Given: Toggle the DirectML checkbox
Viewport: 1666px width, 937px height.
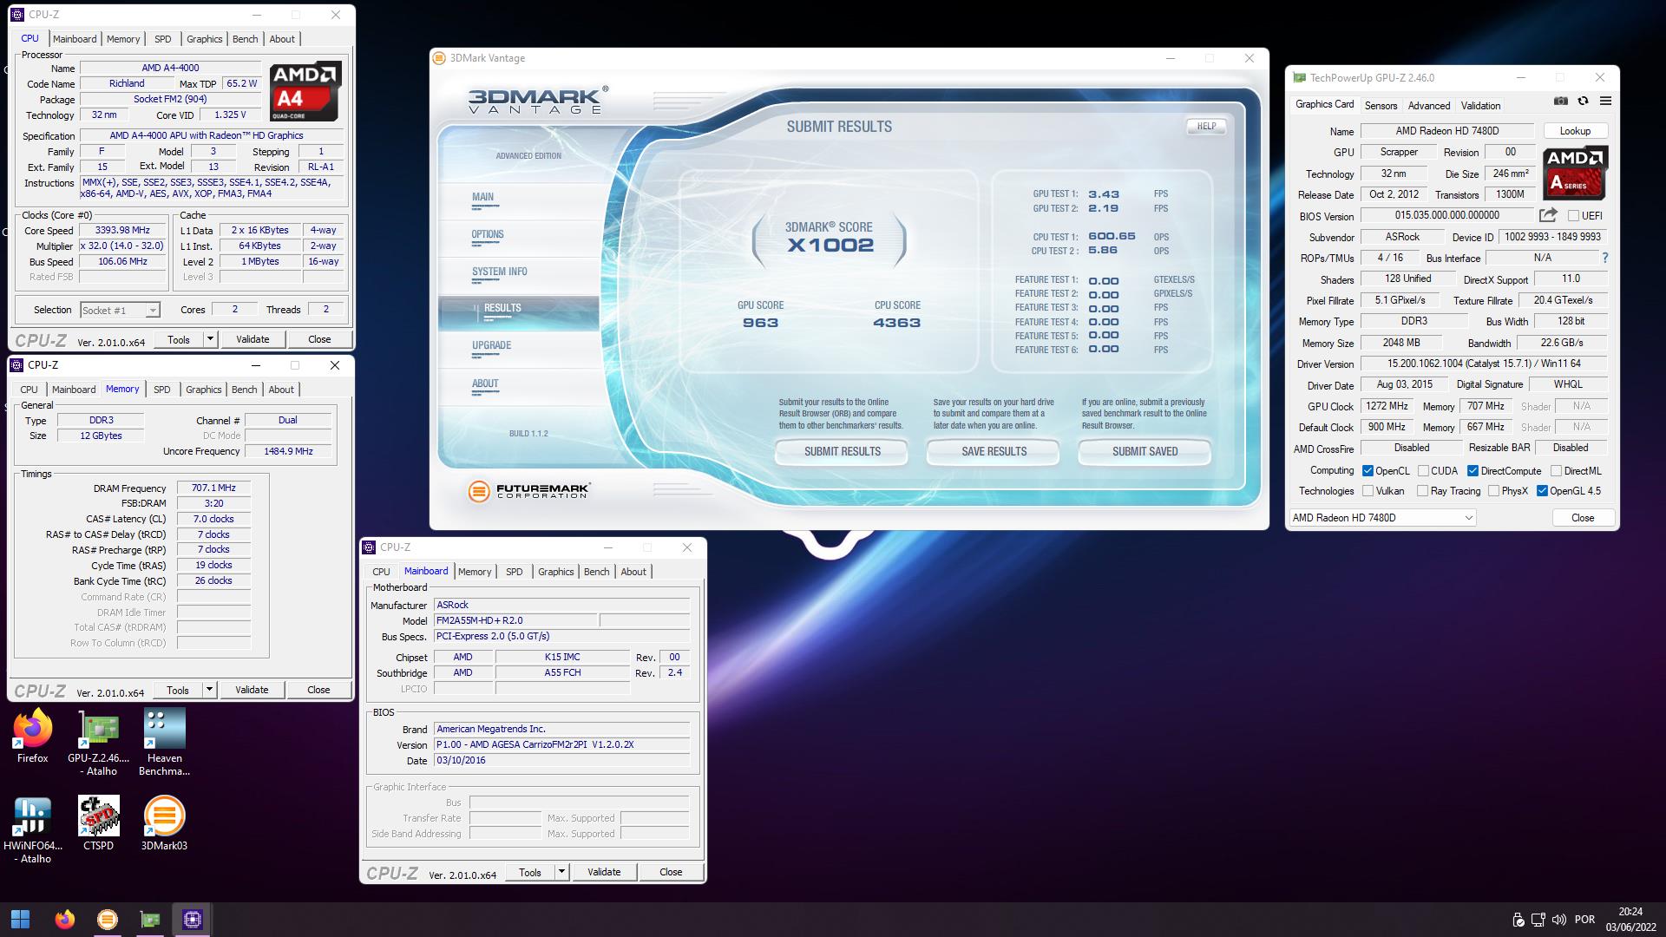Looking at the screenshot, I should (1556, 471).
